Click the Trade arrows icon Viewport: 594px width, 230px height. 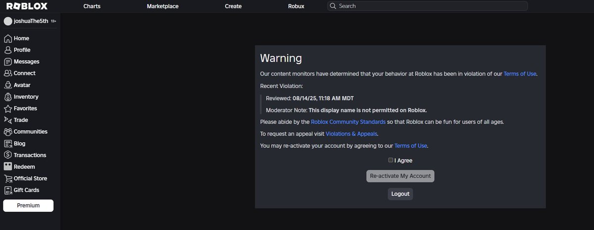tap(8, 120)
